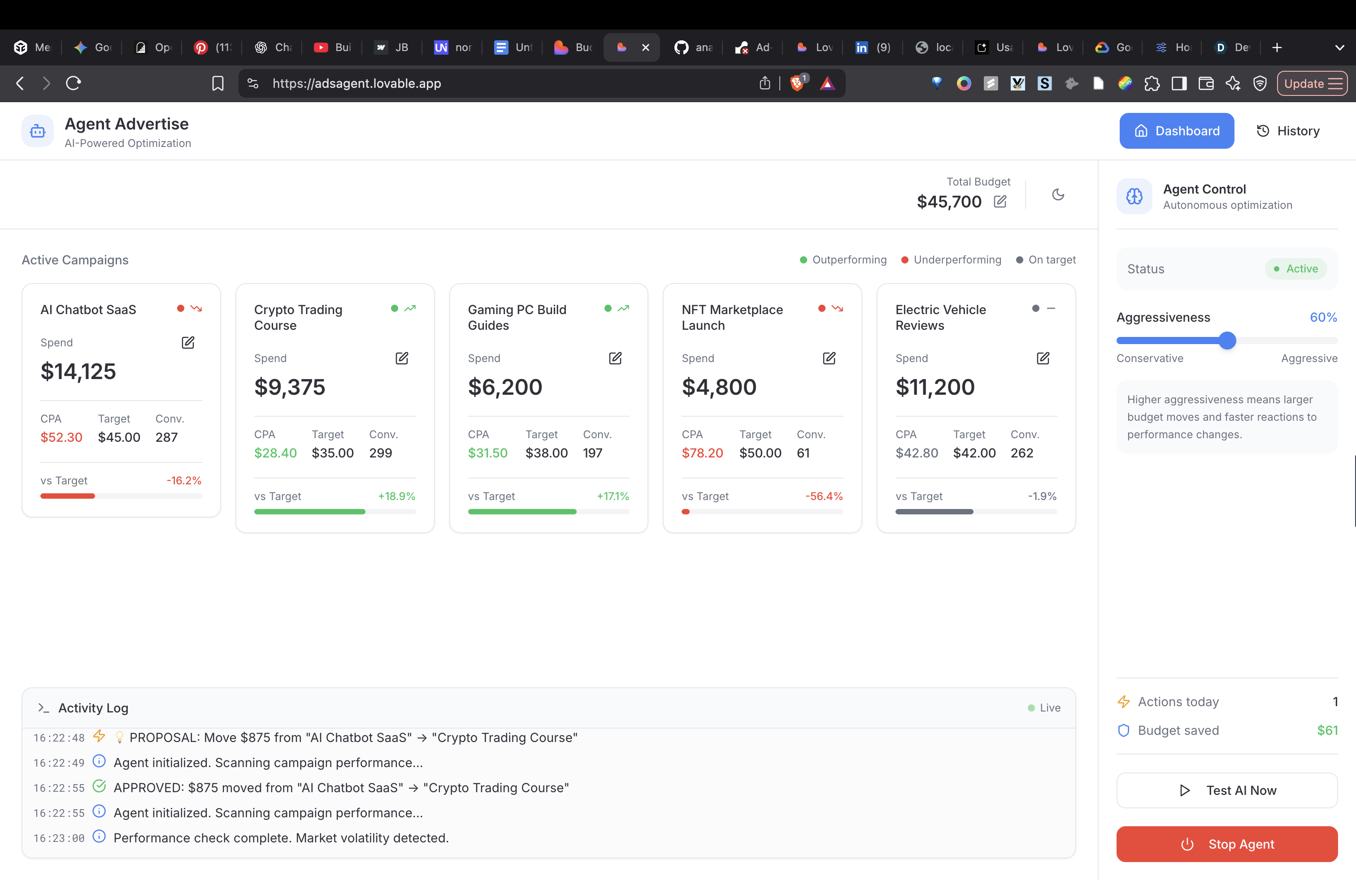Switch to the History tab
This screenshot has height=880, width=1356.
(x=1288, y=131)
